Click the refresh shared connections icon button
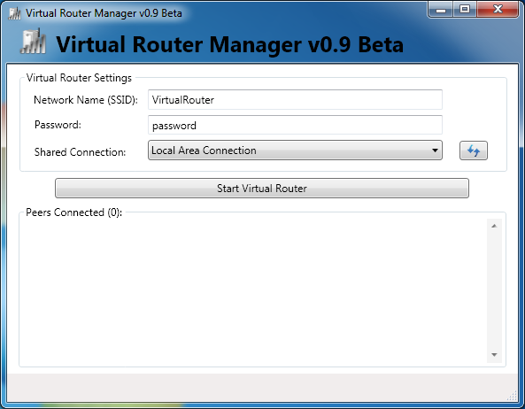525x409 pixels. (x=473, y=150)
